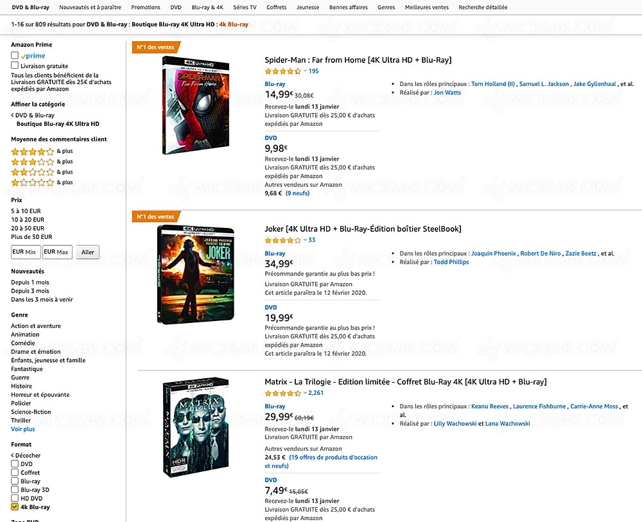This screenshot has height=522, width=642.
Task: View the (9 neufs) seller offers
Action: 297,193
